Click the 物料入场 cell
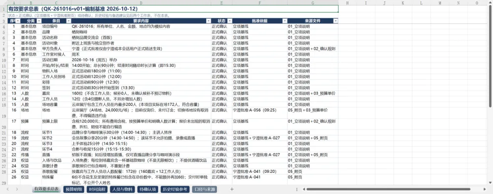The width and height of the screenshot is (493, 194). [x=56, y=71]
